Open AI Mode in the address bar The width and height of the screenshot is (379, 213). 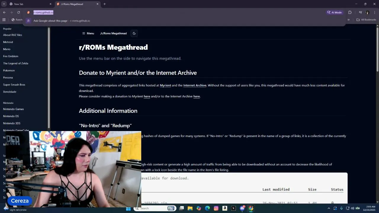(x=335, y=12)
